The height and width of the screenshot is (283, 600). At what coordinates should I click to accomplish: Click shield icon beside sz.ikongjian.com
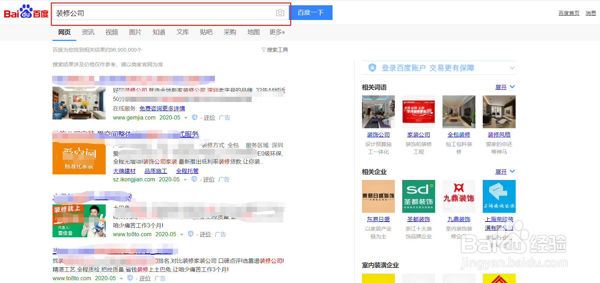click(194, 179)
